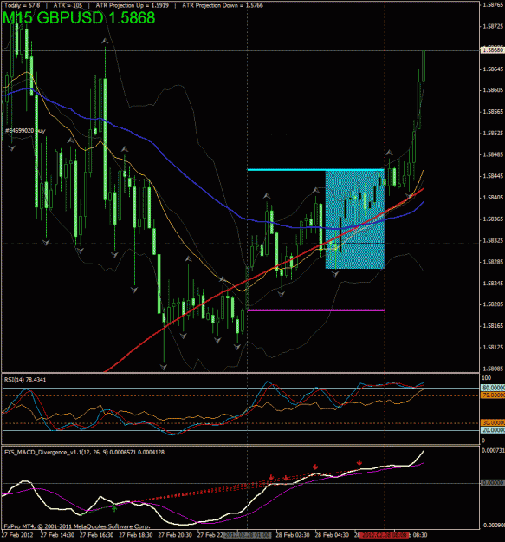
Task: Select the '#64599020 buy' order label
Action: click(x=25, y=131)
